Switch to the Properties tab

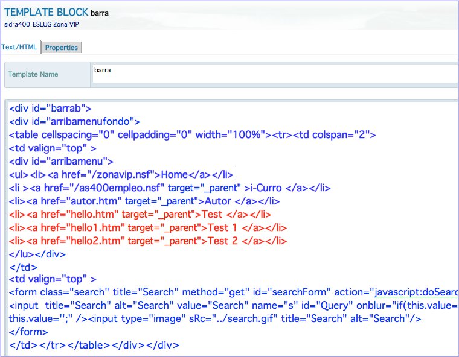click(x=62, y=48)
